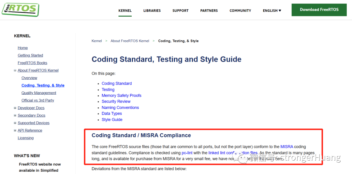Open FreeRTOS Books sidebar link
Viewport: 352px width, 174px height.
(x=32, y=63)
